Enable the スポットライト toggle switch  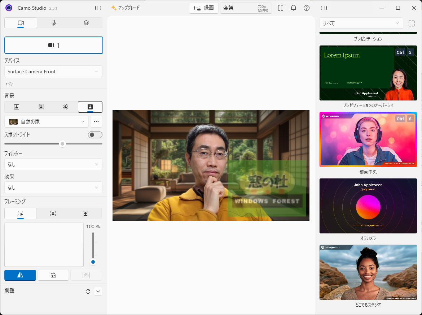pyautogui.click(x=95, y=135)
